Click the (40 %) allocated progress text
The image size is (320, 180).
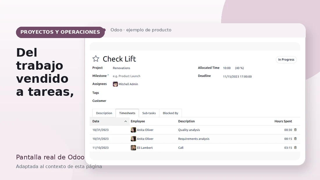pyautogui.click(x=239, y=68)
